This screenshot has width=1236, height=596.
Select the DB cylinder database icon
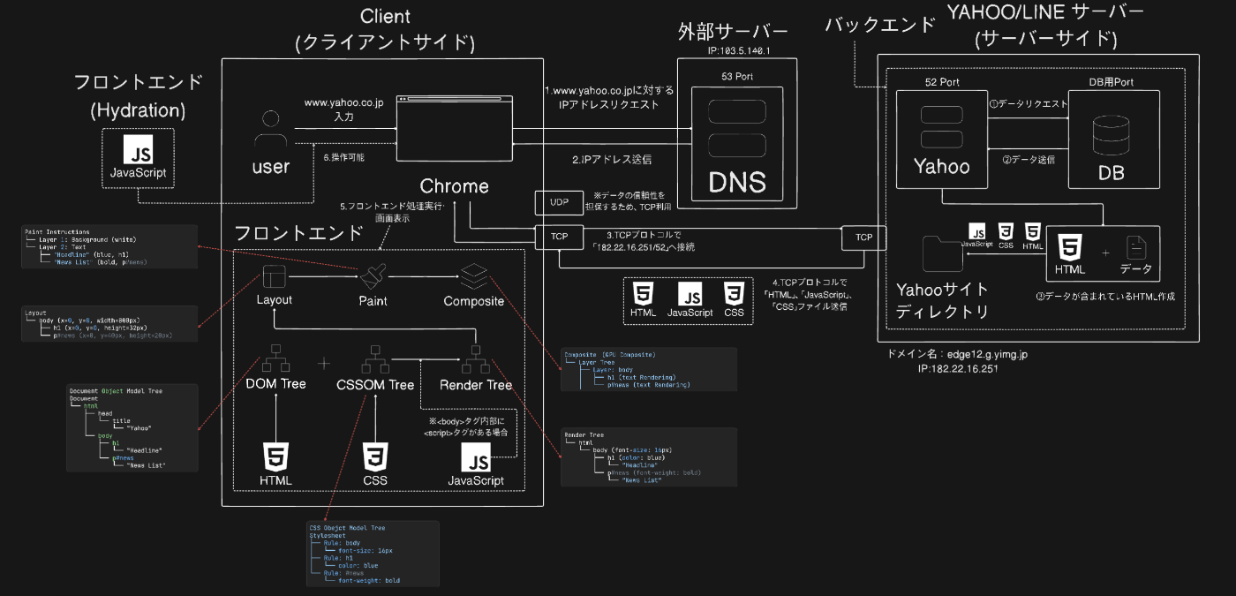tap(1111, 134)
